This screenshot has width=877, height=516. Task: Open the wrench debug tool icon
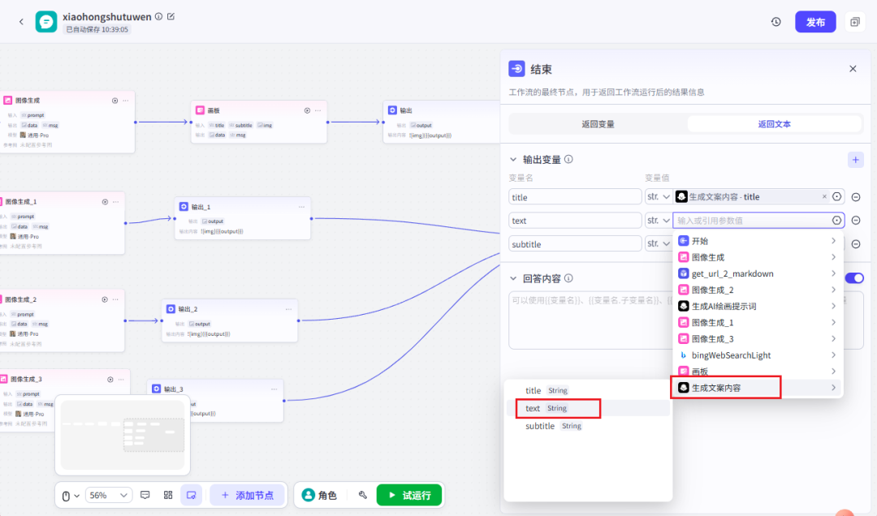[x=362, y=496]
